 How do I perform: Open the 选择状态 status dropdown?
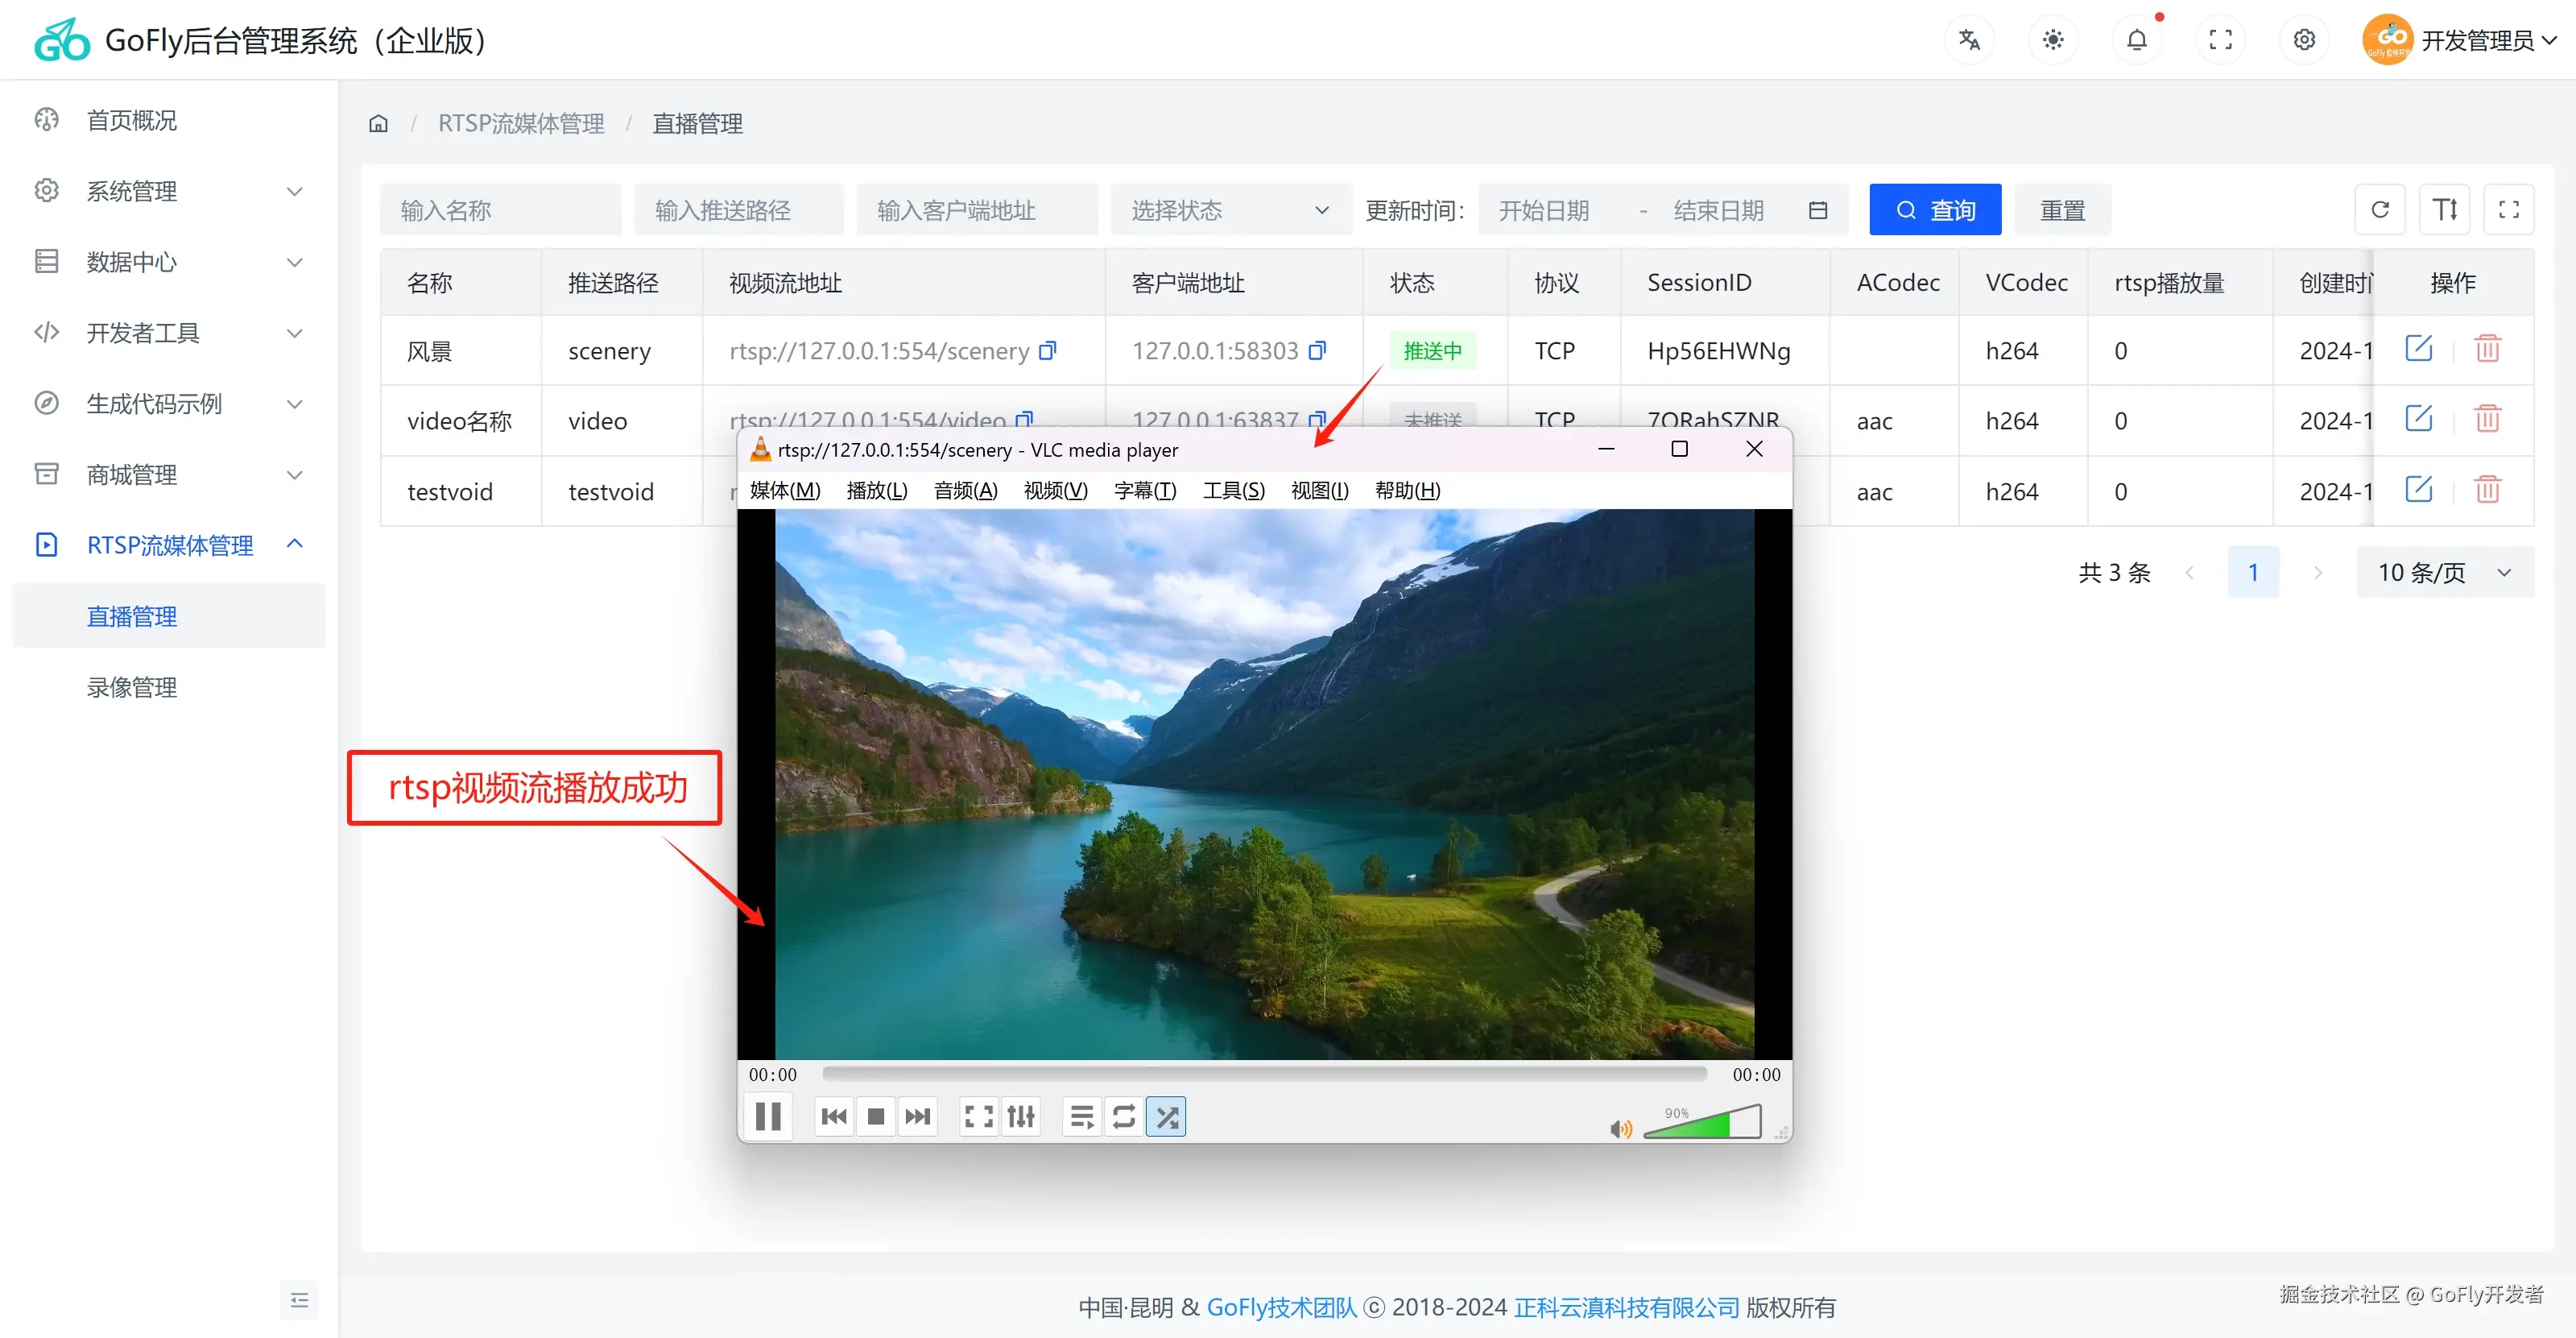coord(1229,210)
